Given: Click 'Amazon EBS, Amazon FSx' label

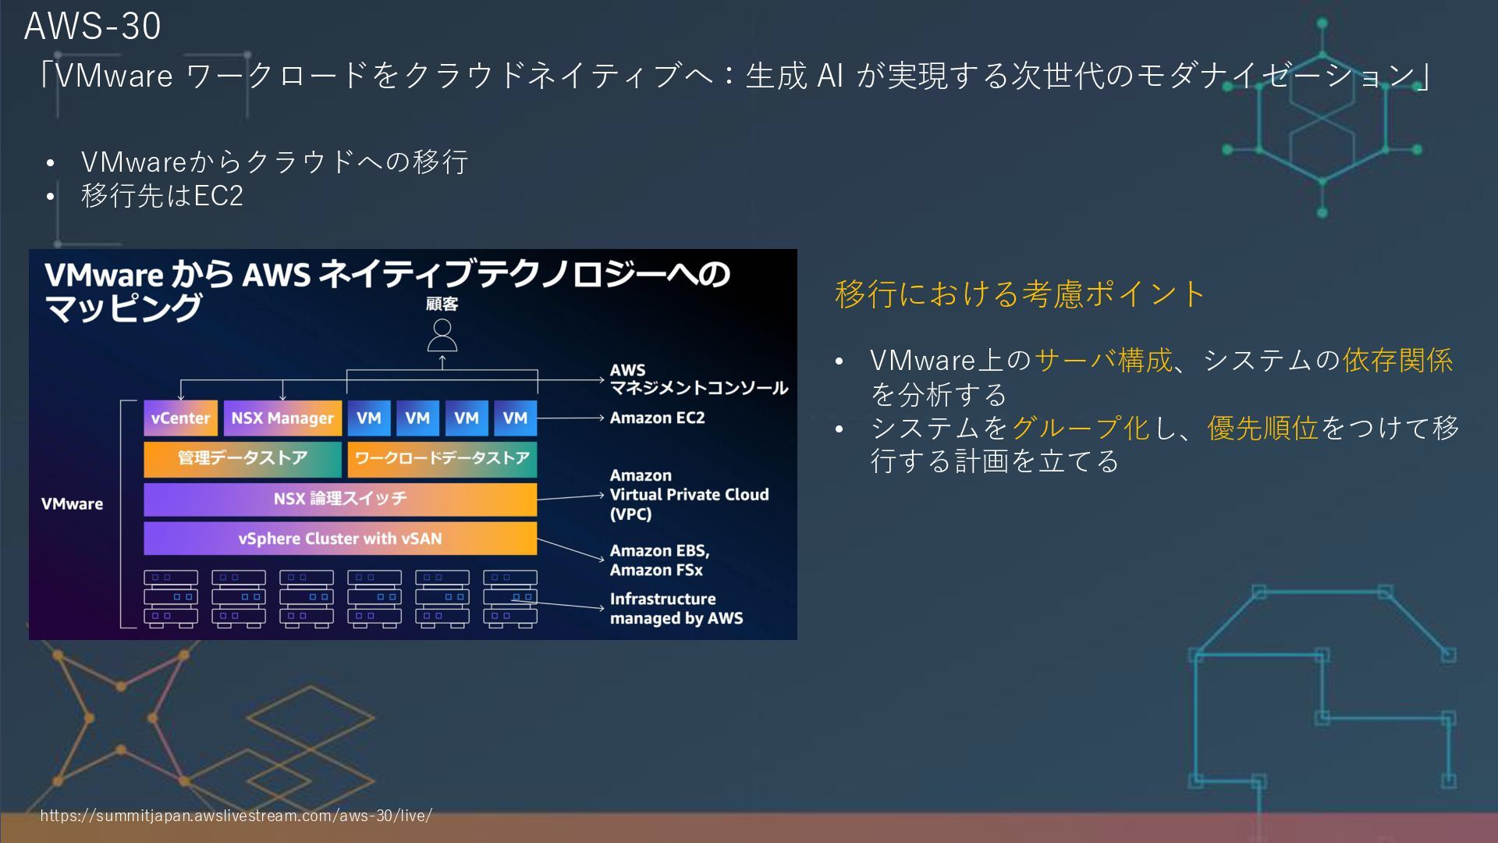Looking at the screenshot, I should click(660, 560).
